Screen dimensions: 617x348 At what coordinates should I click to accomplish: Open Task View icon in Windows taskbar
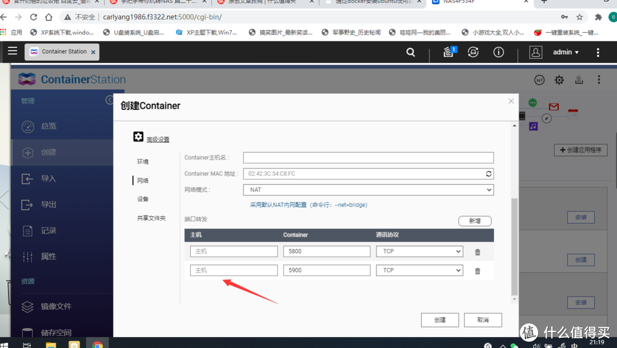click(x=27, y=345)
